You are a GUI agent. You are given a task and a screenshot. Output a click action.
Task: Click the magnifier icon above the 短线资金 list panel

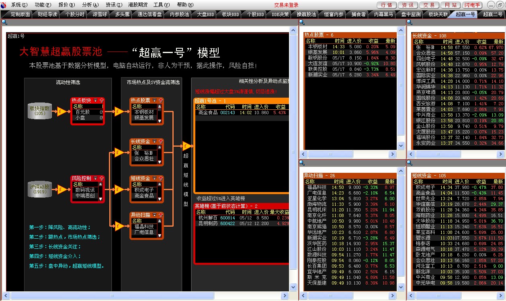click(x=410, y=163)
